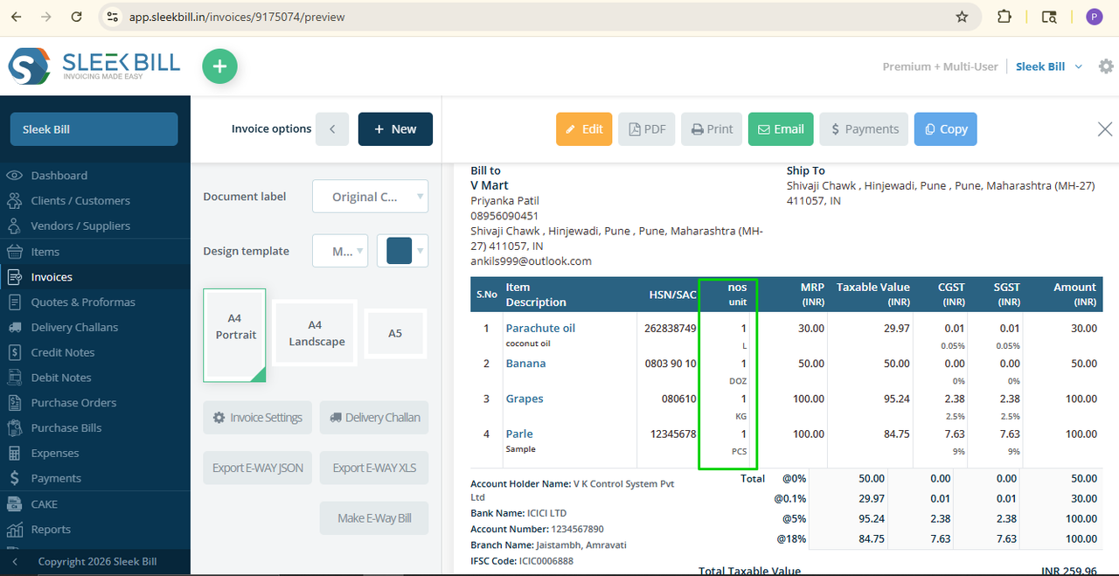This screenshot has width=1119, height=576.
Task: Close the invoice preview with X
Action: point(1105,129)
